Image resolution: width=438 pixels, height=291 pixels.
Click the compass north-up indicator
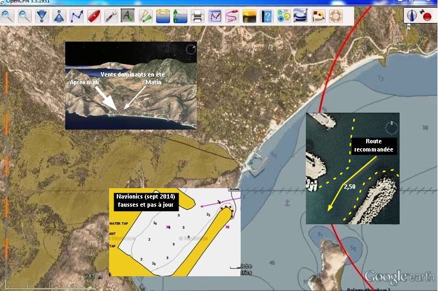click(412, 16)
